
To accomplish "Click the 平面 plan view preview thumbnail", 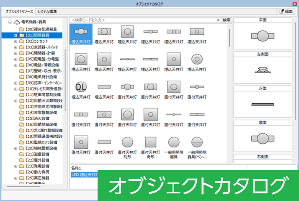I will click(x=263, y=36).
